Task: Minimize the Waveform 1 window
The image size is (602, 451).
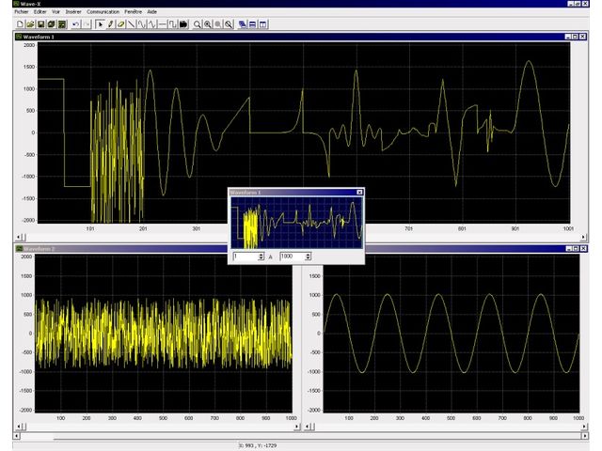Action: tap(568, 37)
